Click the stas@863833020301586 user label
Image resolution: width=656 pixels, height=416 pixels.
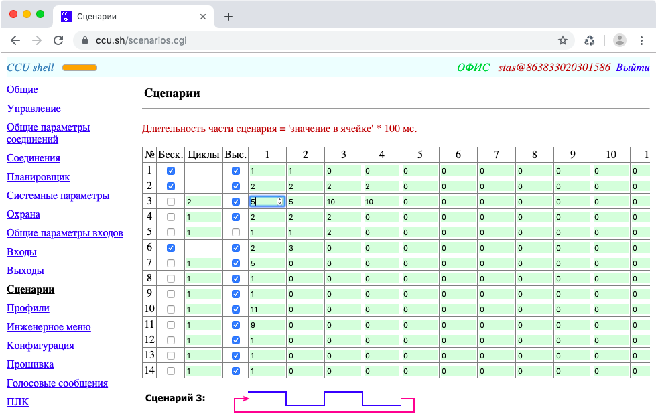[554, 67]
